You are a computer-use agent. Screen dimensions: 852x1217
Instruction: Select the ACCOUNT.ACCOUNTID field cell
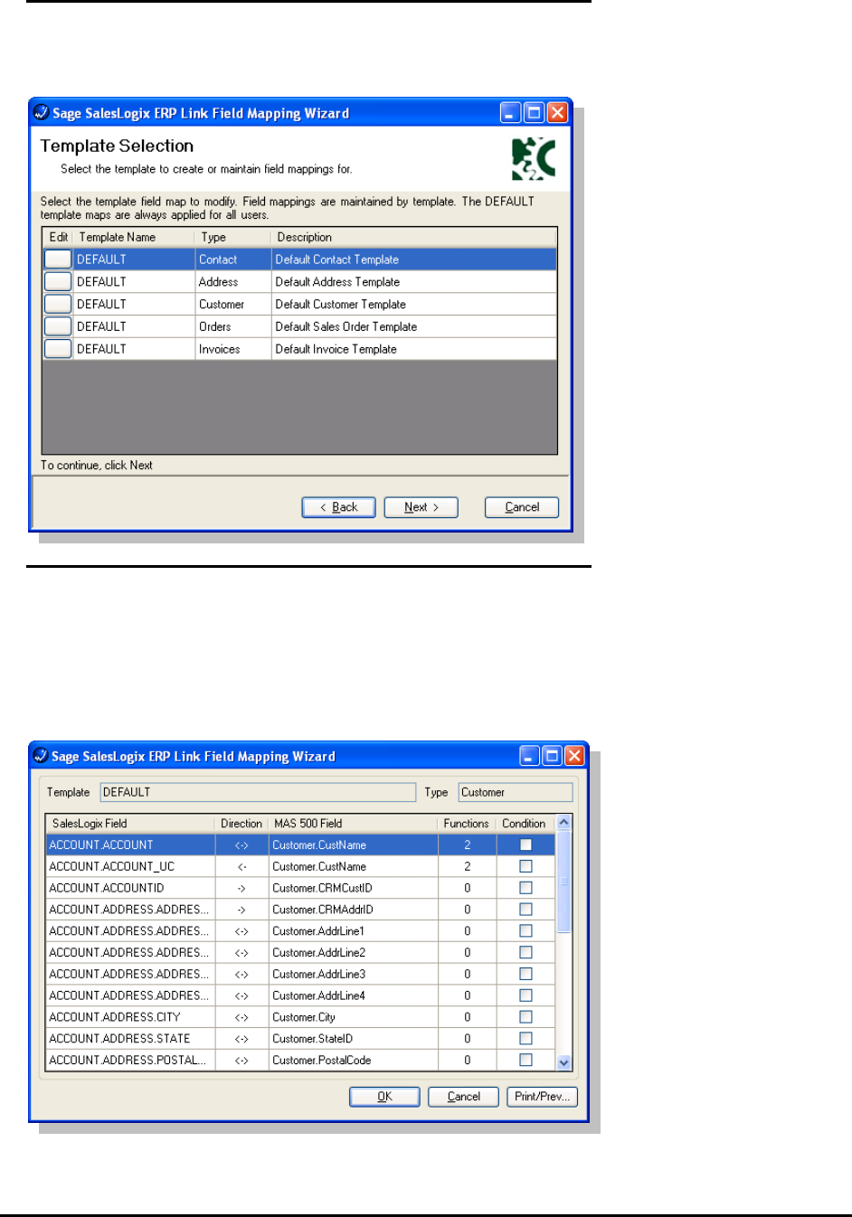click(x=130, y=888)
